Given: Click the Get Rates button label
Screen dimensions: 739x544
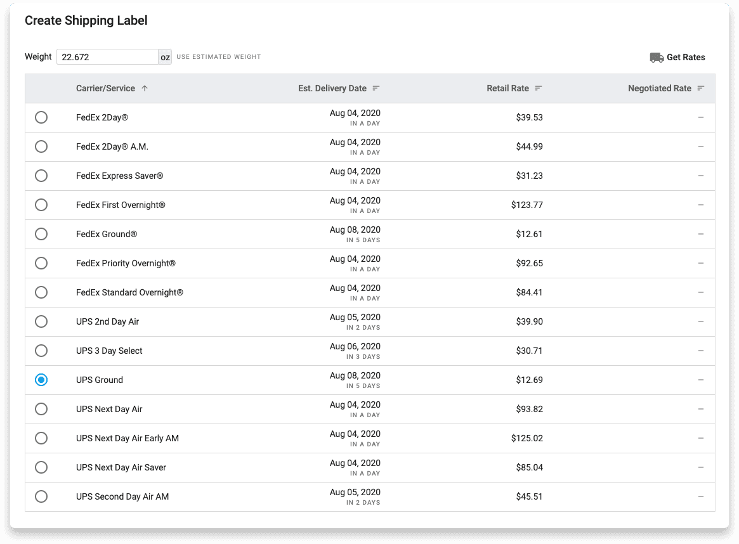Looking at the screenshot, I should [x=686, y=58].
